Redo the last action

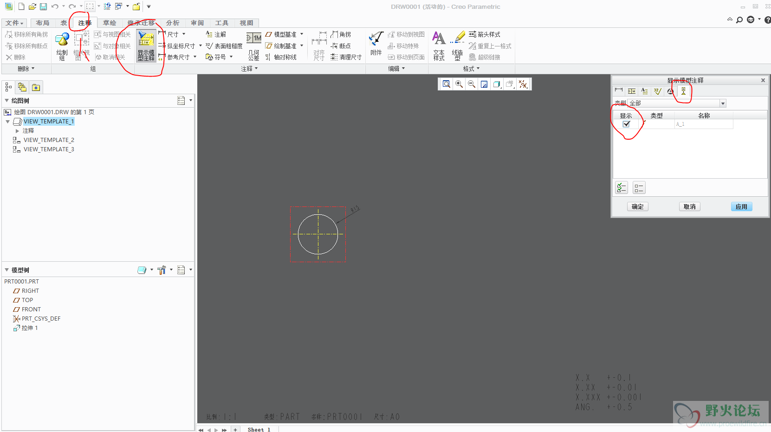click(x=72, y=6)
